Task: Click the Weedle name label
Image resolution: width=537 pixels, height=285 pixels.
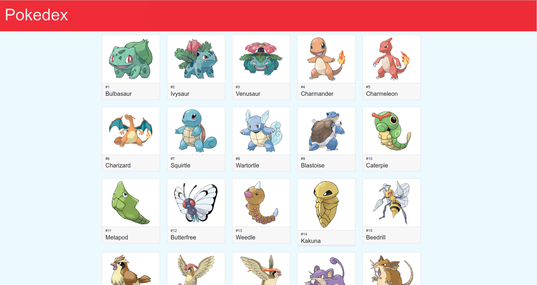Action: (x=246, y=237)
